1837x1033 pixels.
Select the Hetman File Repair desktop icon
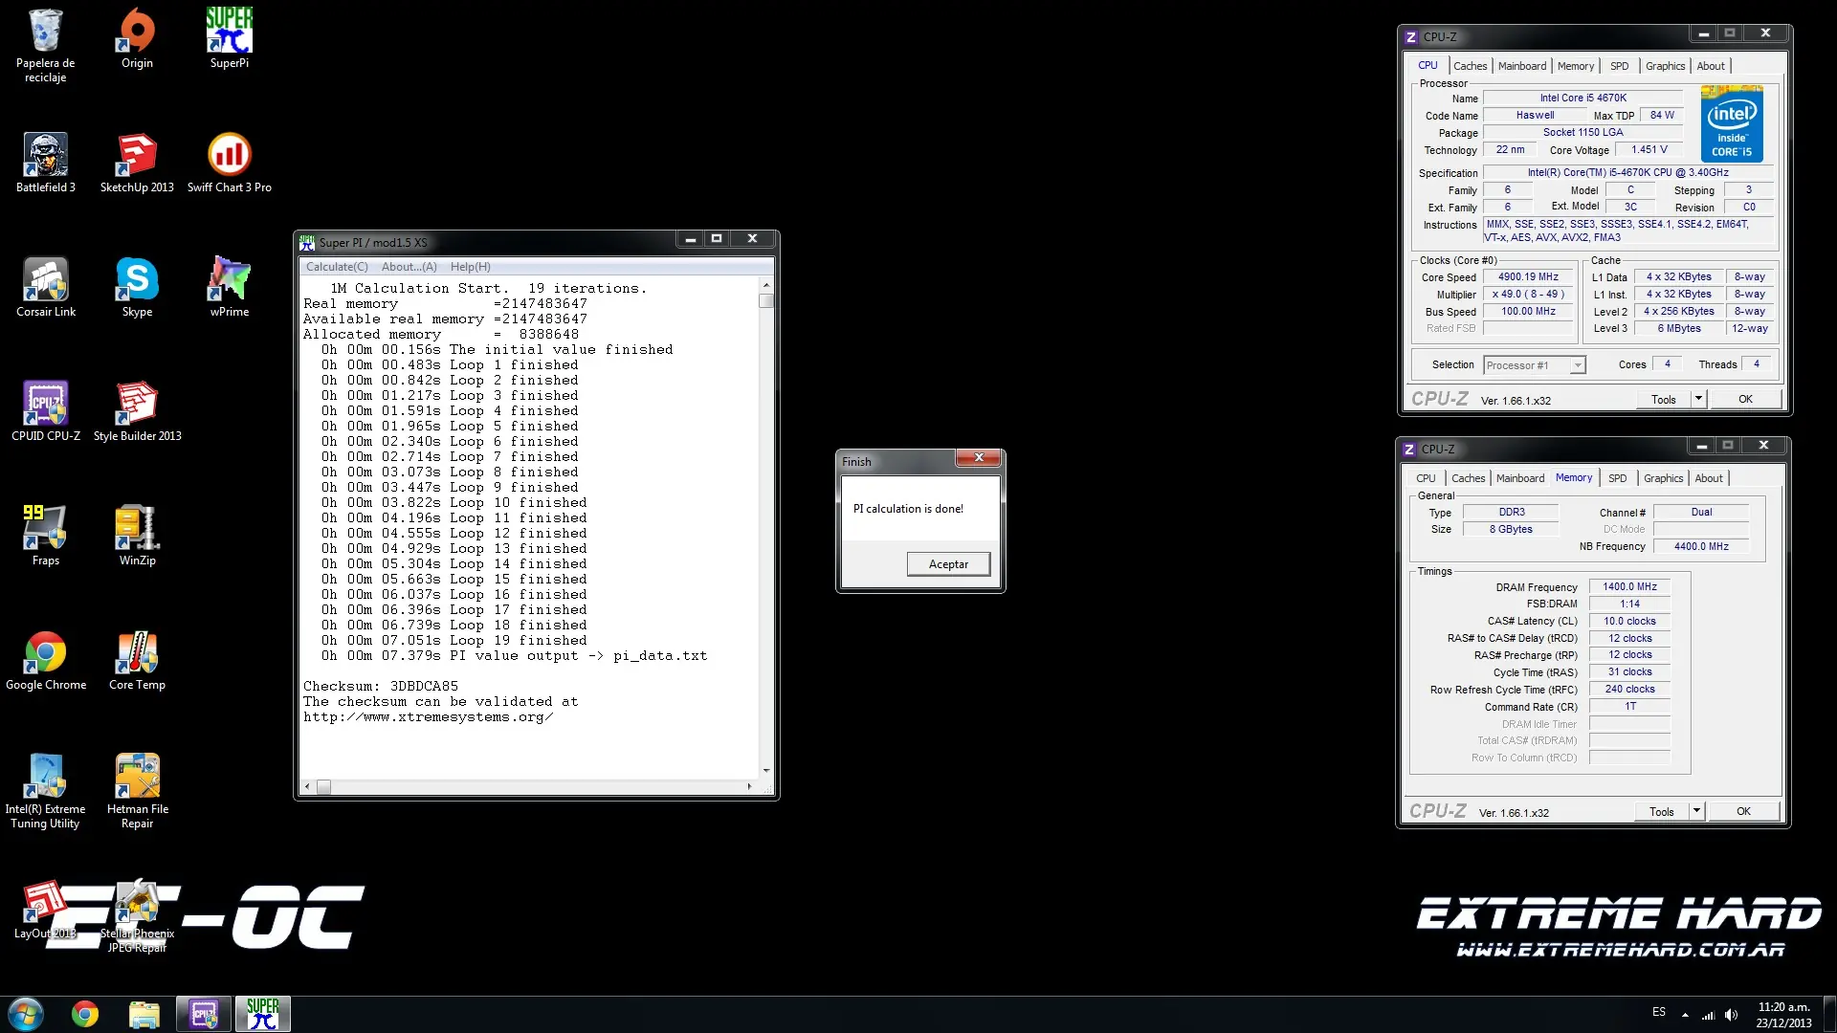click(137, 791)
